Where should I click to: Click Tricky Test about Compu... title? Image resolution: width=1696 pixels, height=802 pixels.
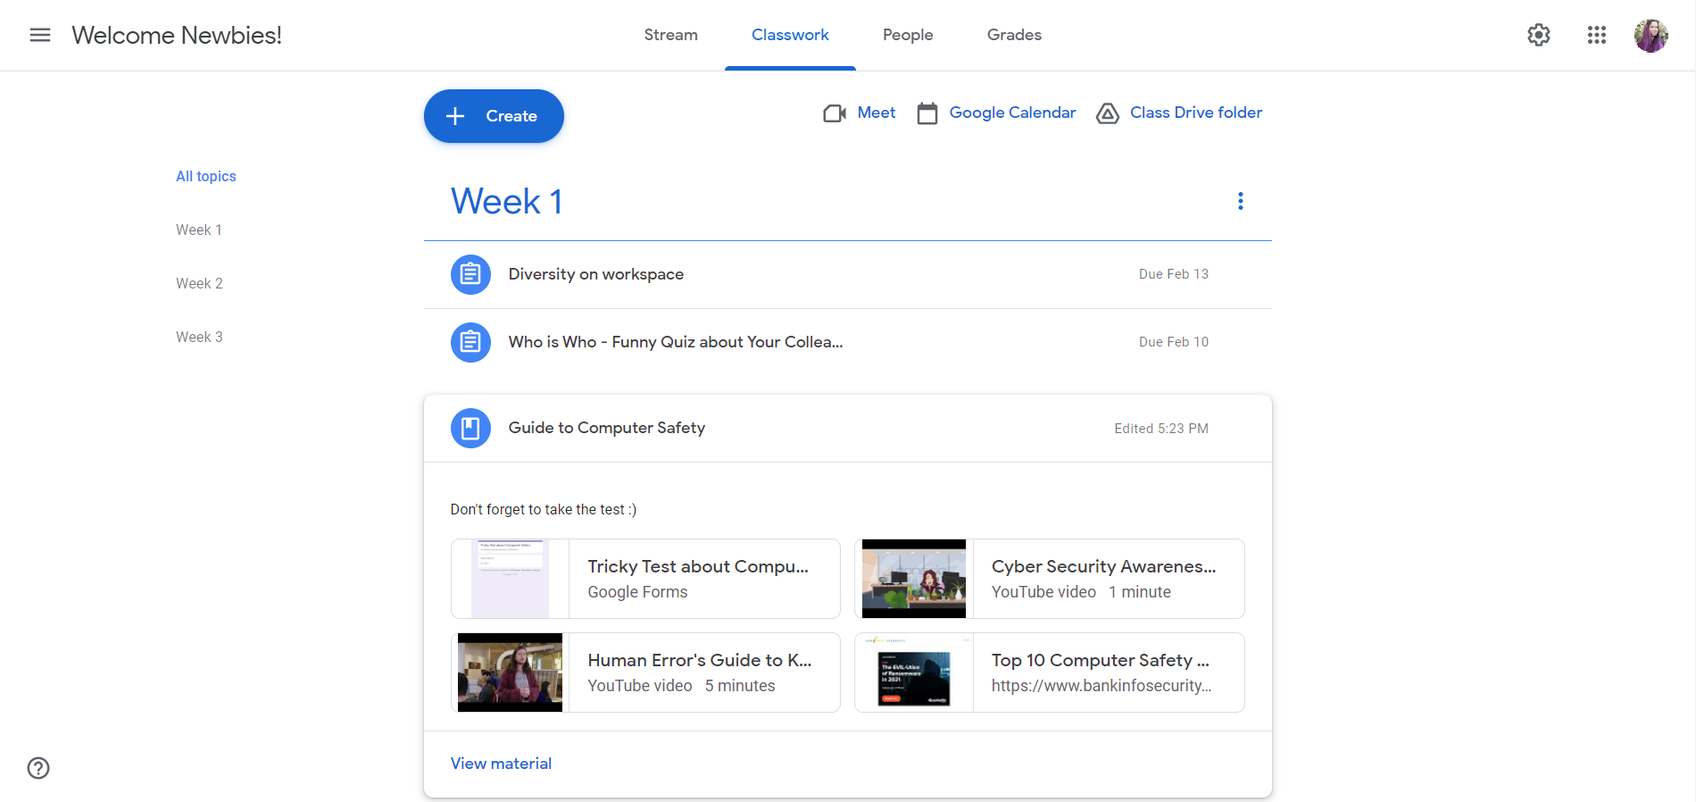(698, 566)
